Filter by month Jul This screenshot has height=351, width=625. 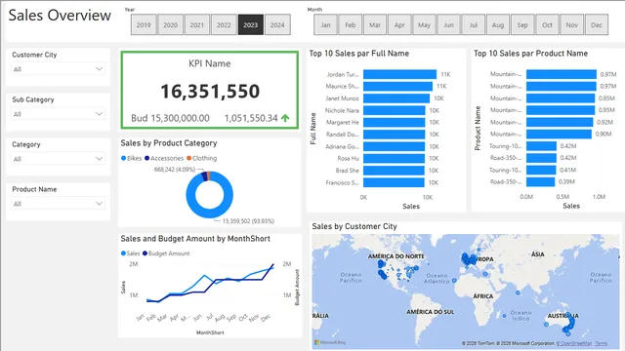pyautogui.click(x=474, y=24)
